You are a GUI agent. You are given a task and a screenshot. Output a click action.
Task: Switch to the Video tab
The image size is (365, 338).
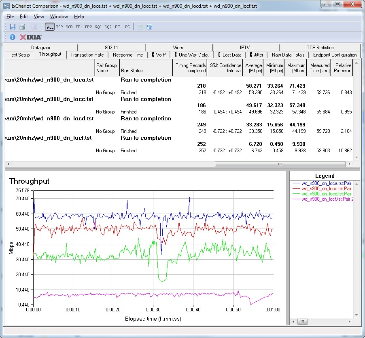click(179, 47)
